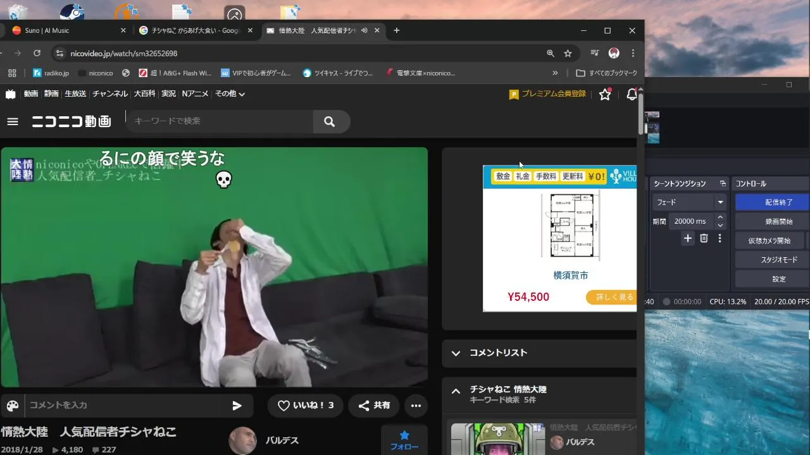Reload the niconico page

[37, 54]
